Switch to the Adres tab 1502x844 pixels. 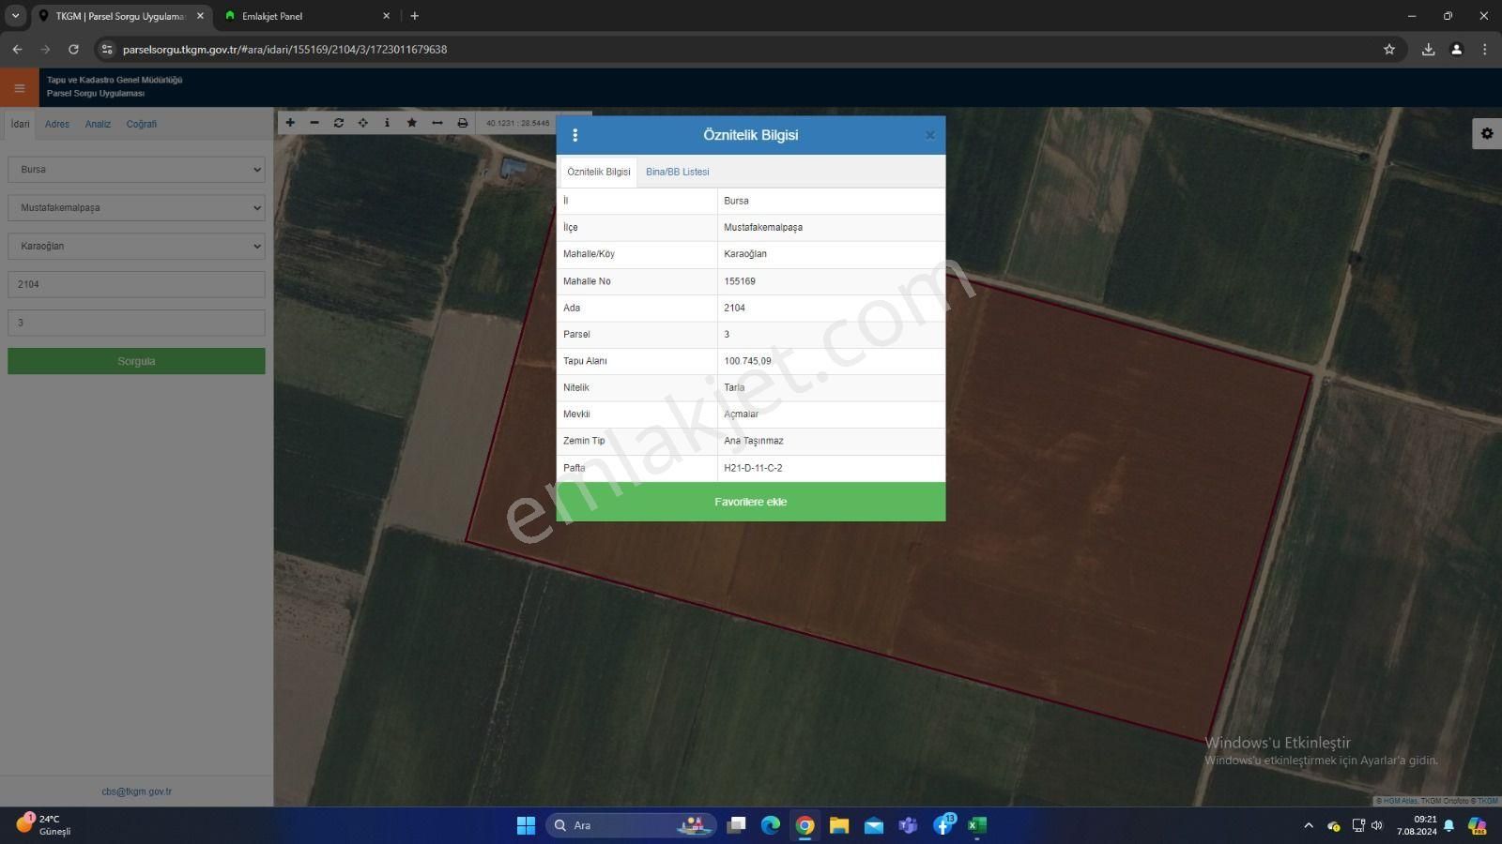[x=57, y=124]
